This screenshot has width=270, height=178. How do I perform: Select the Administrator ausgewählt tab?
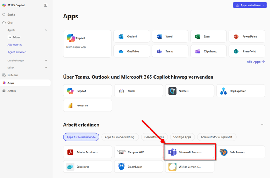[217, 137]
